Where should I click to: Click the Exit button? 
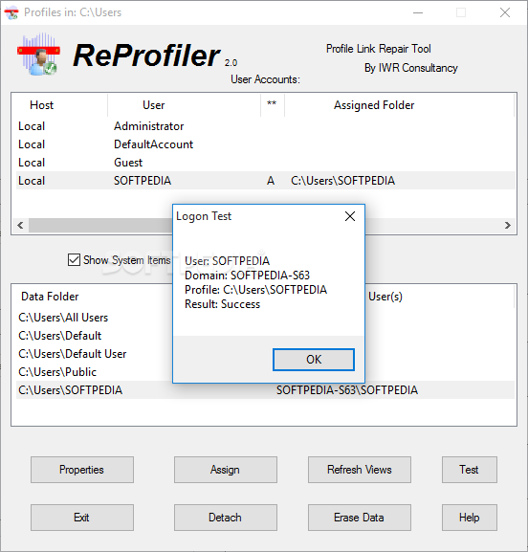(x=82, y=518)
